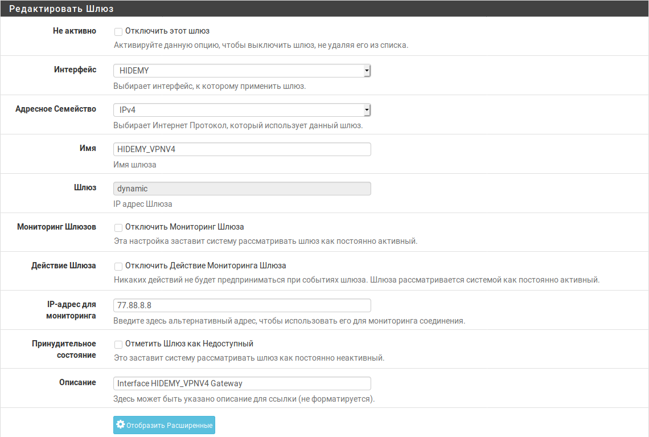This screenshot has height=437, width=649.
Task: Focus the monitoring IP field 77.88.8.8
Action: pyautogui.click(x=242, y=305)
